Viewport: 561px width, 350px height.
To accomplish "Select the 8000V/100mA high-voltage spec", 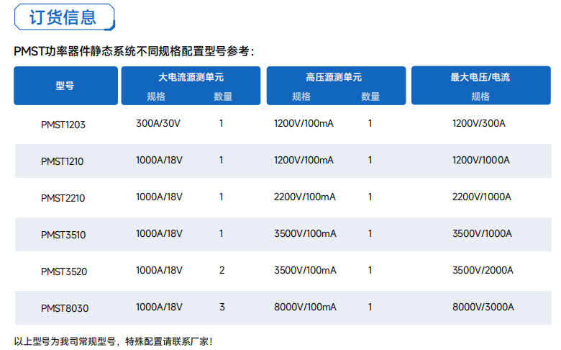I will 305,307.
